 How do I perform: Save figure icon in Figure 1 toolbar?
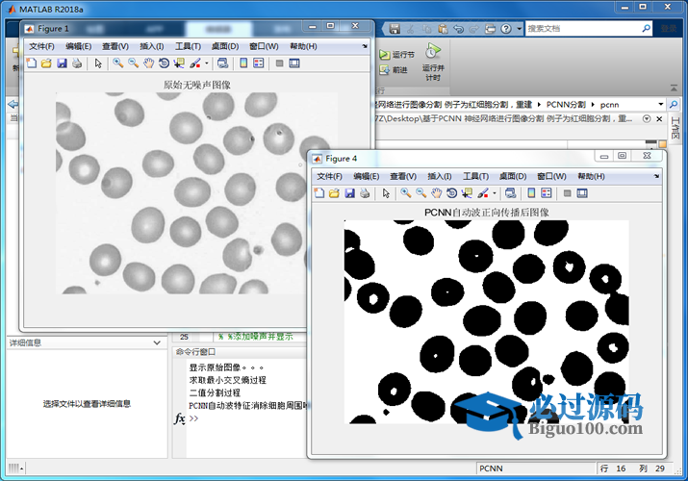coord(62,63)
